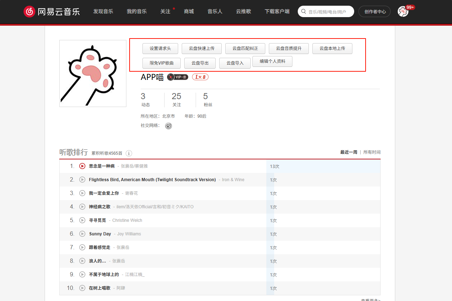
Task: Play song 我一定会爱上你
Action: (82, 193)
